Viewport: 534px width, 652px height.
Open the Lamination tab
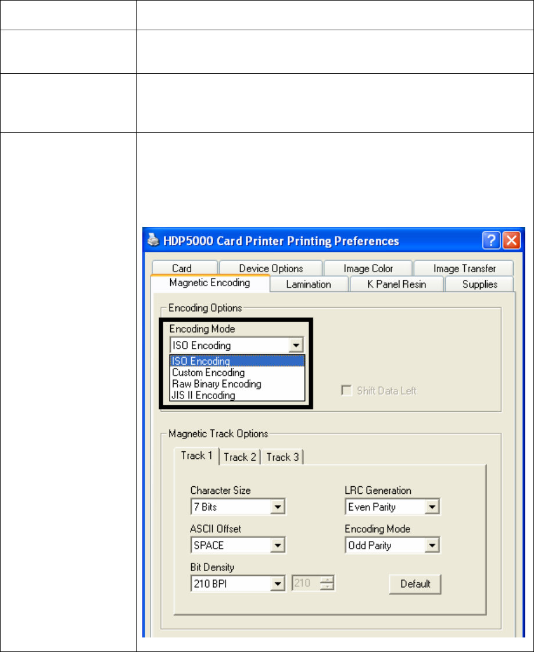tap(309, 284)
